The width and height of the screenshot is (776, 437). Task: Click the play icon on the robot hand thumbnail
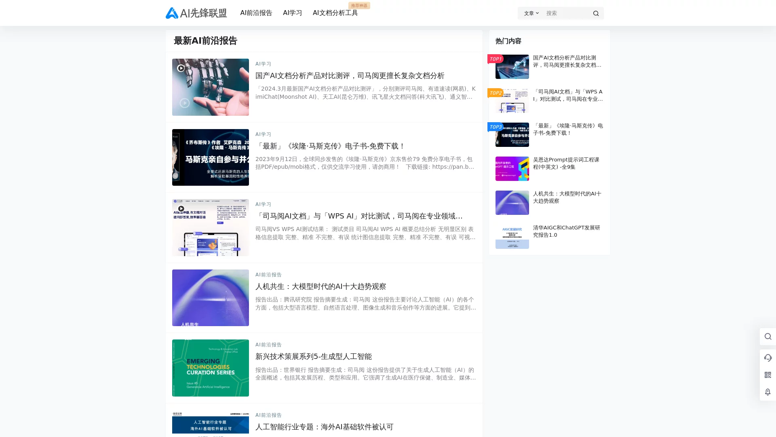click(x=181, y=68)
